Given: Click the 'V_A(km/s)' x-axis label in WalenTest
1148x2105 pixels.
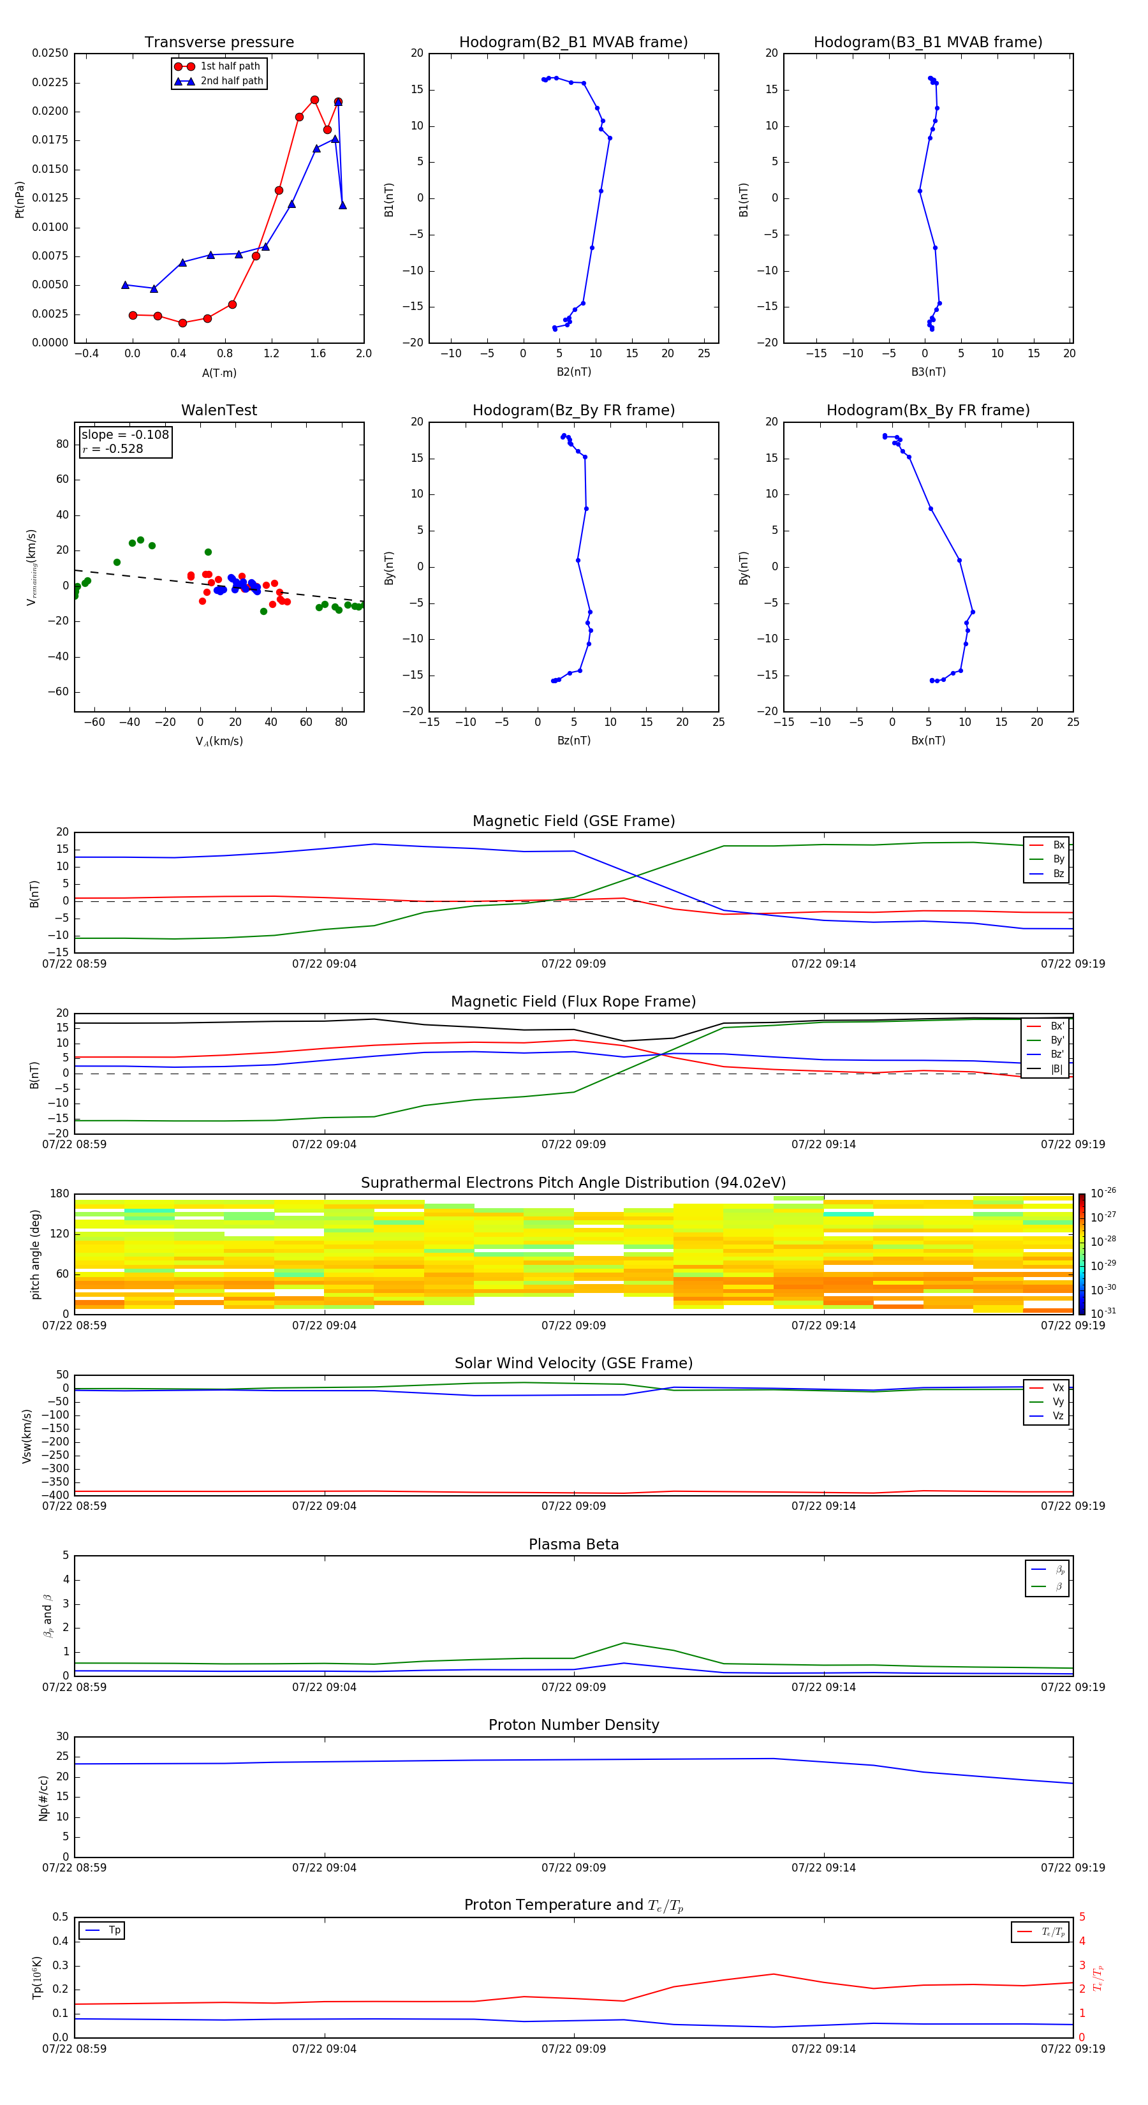Looking at the screenshot, I should (219, 742).
